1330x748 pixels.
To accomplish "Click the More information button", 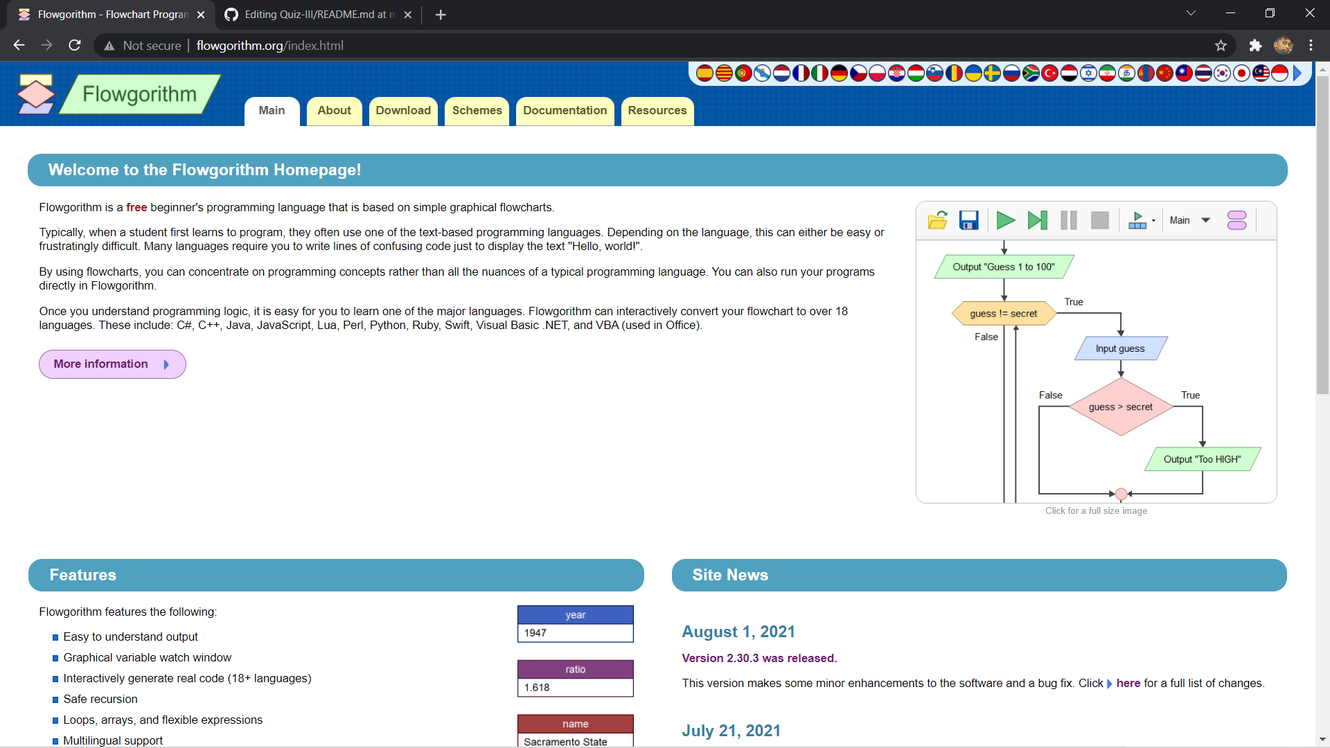I will click(112, 364).
